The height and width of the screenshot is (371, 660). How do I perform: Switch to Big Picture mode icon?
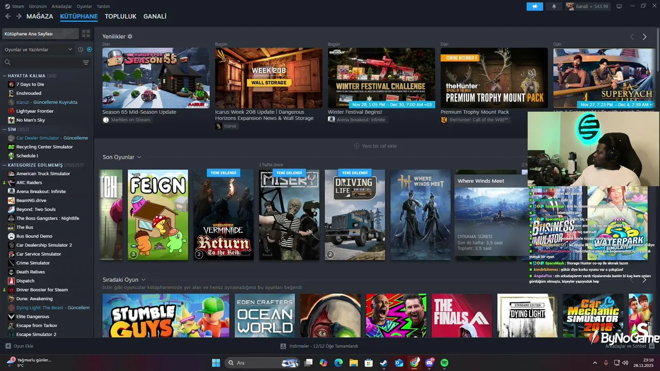[619, 6]
